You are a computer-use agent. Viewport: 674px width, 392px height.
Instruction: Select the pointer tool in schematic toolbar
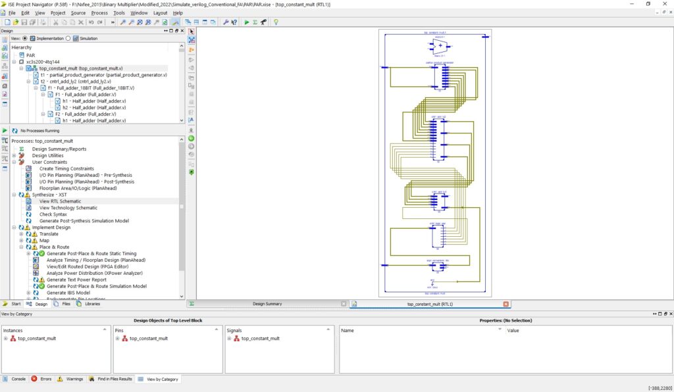(192, 31)
